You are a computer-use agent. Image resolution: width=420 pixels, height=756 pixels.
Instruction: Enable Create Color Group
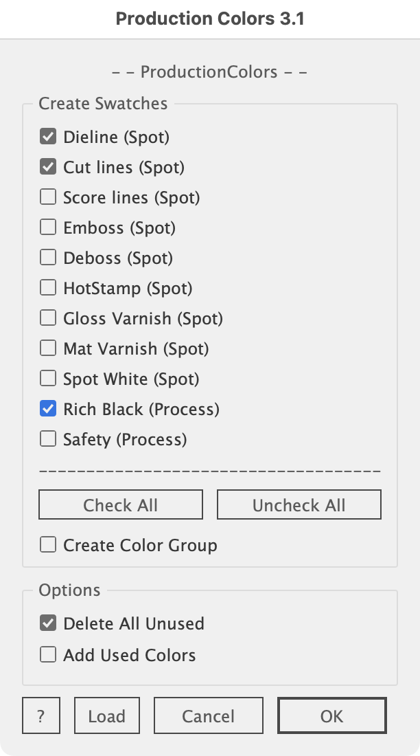[48, 545]
